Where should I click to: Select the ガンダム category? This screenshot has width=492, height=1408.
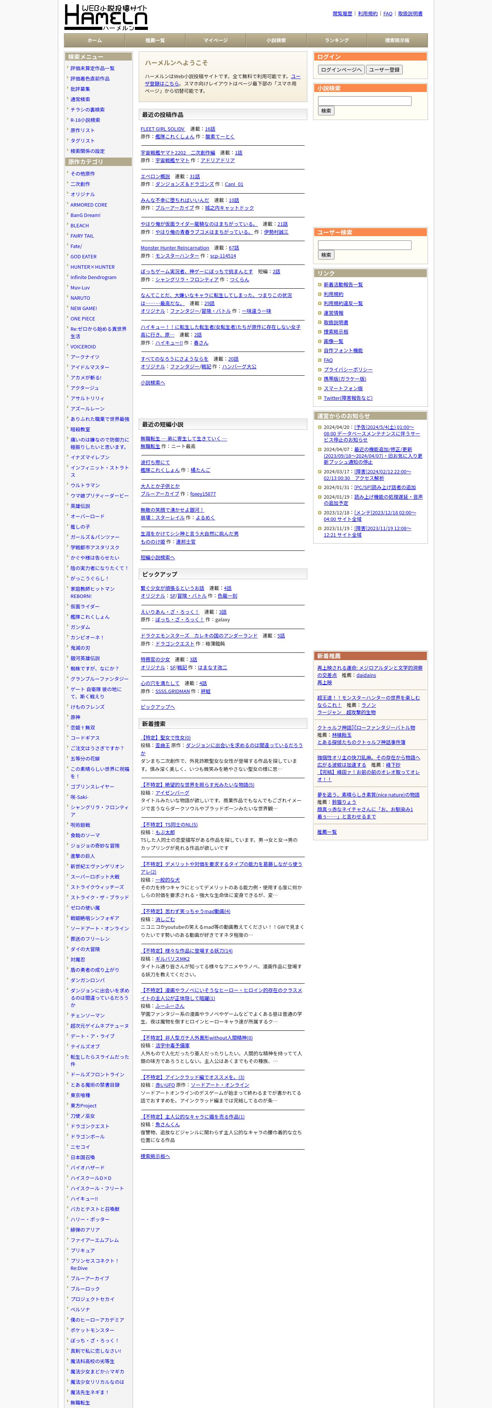80,628
